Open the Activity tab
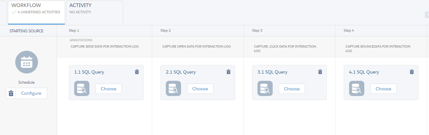Image resolution: width=429 pixels, height=135 pixels. [x=94, y=12]
